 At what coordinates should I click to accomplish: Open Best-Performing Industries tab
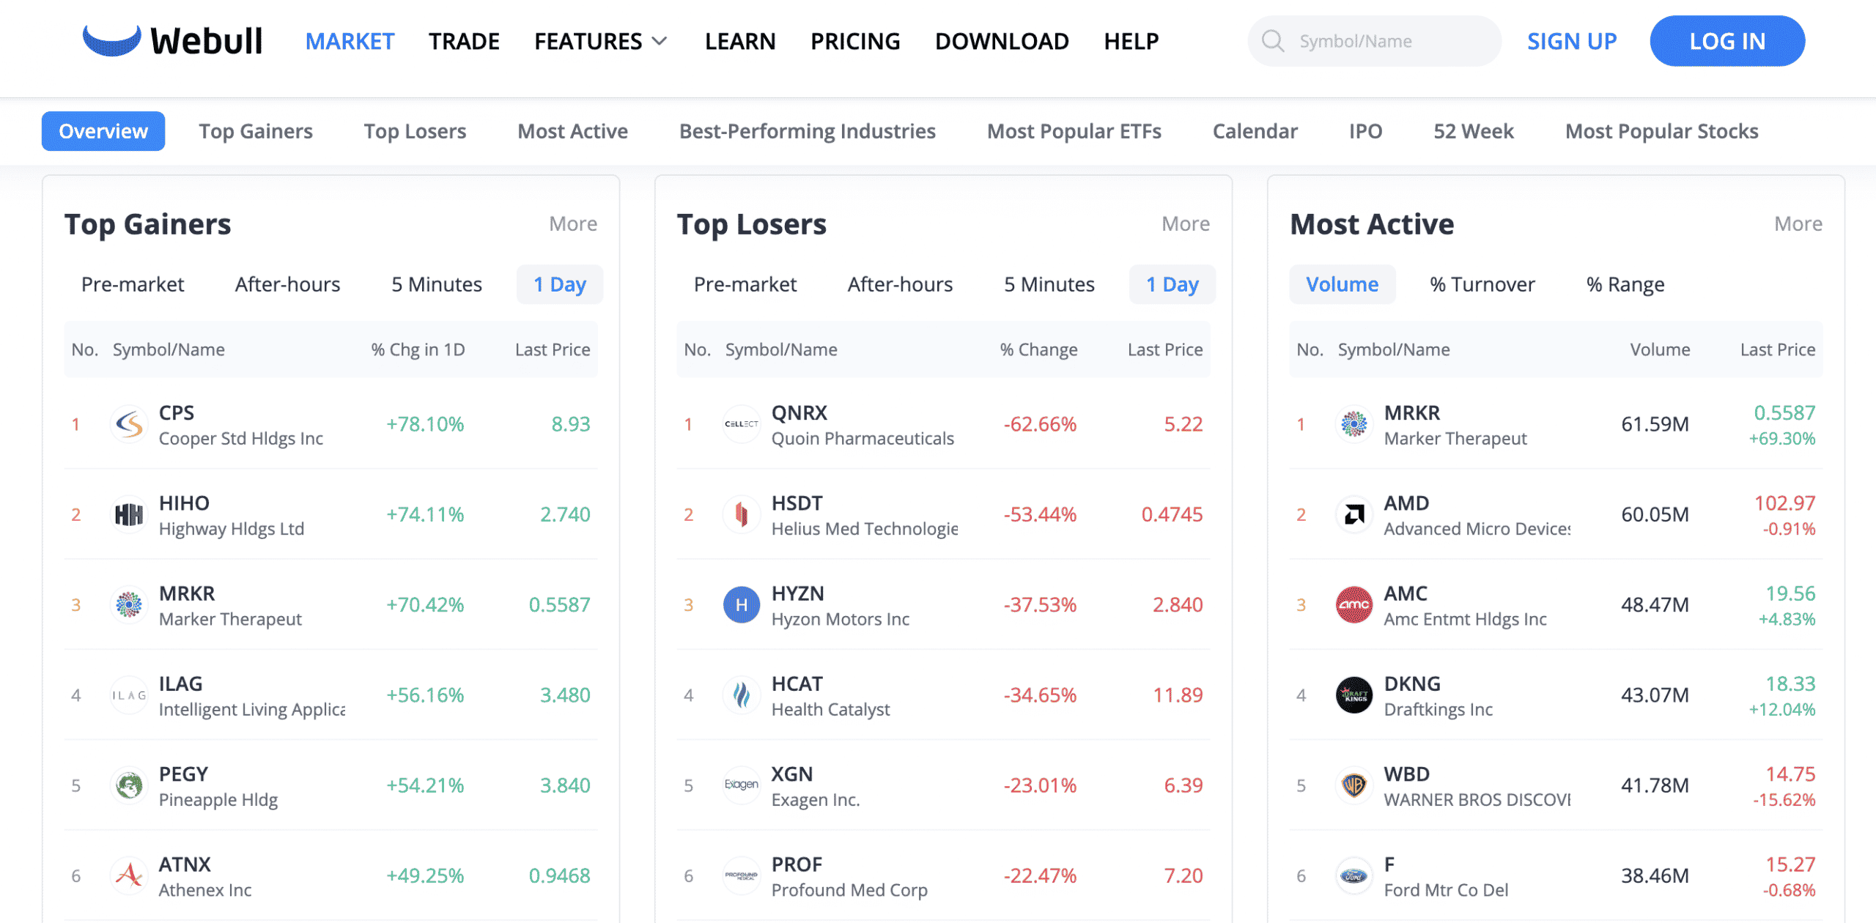coord(808,131)
